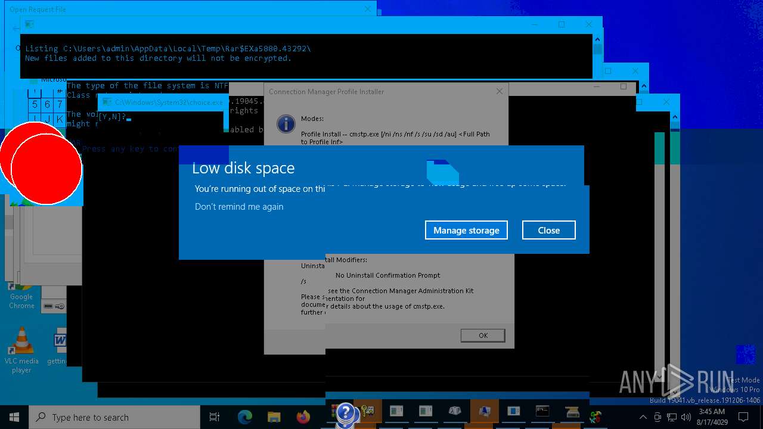The image size is (763, 429).
Task: Open the Google Chrome desktop shortcut
Action: [21, 295]
